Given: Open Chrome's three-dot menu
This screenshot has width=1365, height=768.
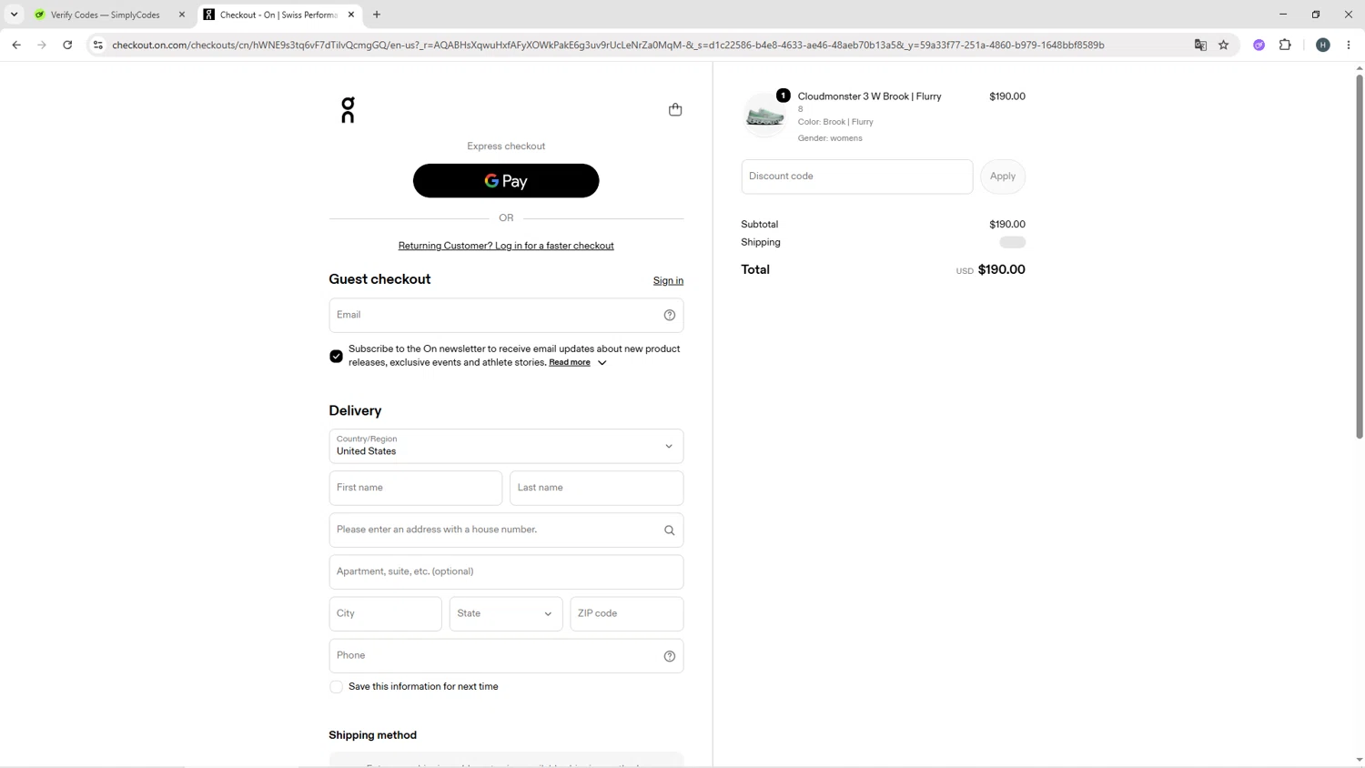Looking at the screenshot, I should coord(1349,45).
